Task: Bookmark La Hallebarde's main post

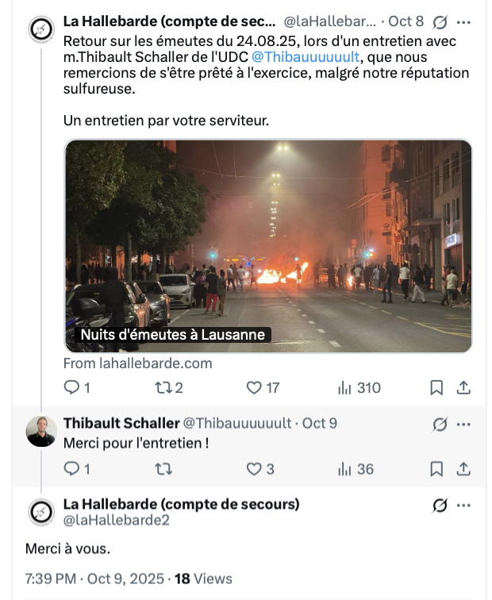Action: pos(436,388)
